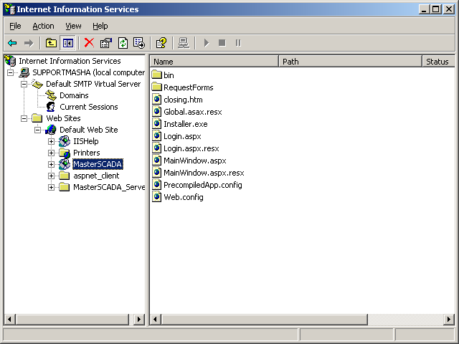Screen dimensions: 459x344
Task: Select SUPPORTMASHA (local computer) in tree
Action: [88, 72]
